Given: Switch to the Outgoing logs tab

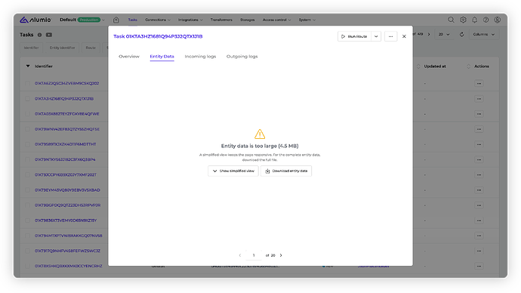Looking at the screenshot, I should pyautogui.click(x=242, y=57).
